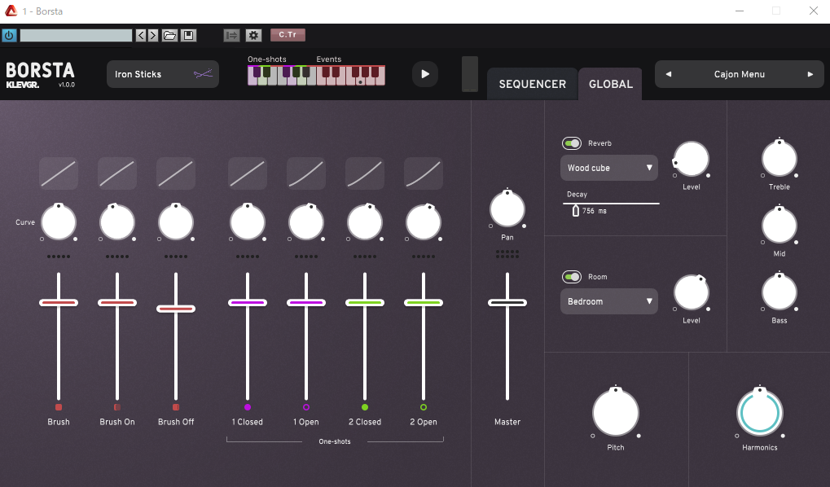Click the Pitch knob

coord(616,412)
